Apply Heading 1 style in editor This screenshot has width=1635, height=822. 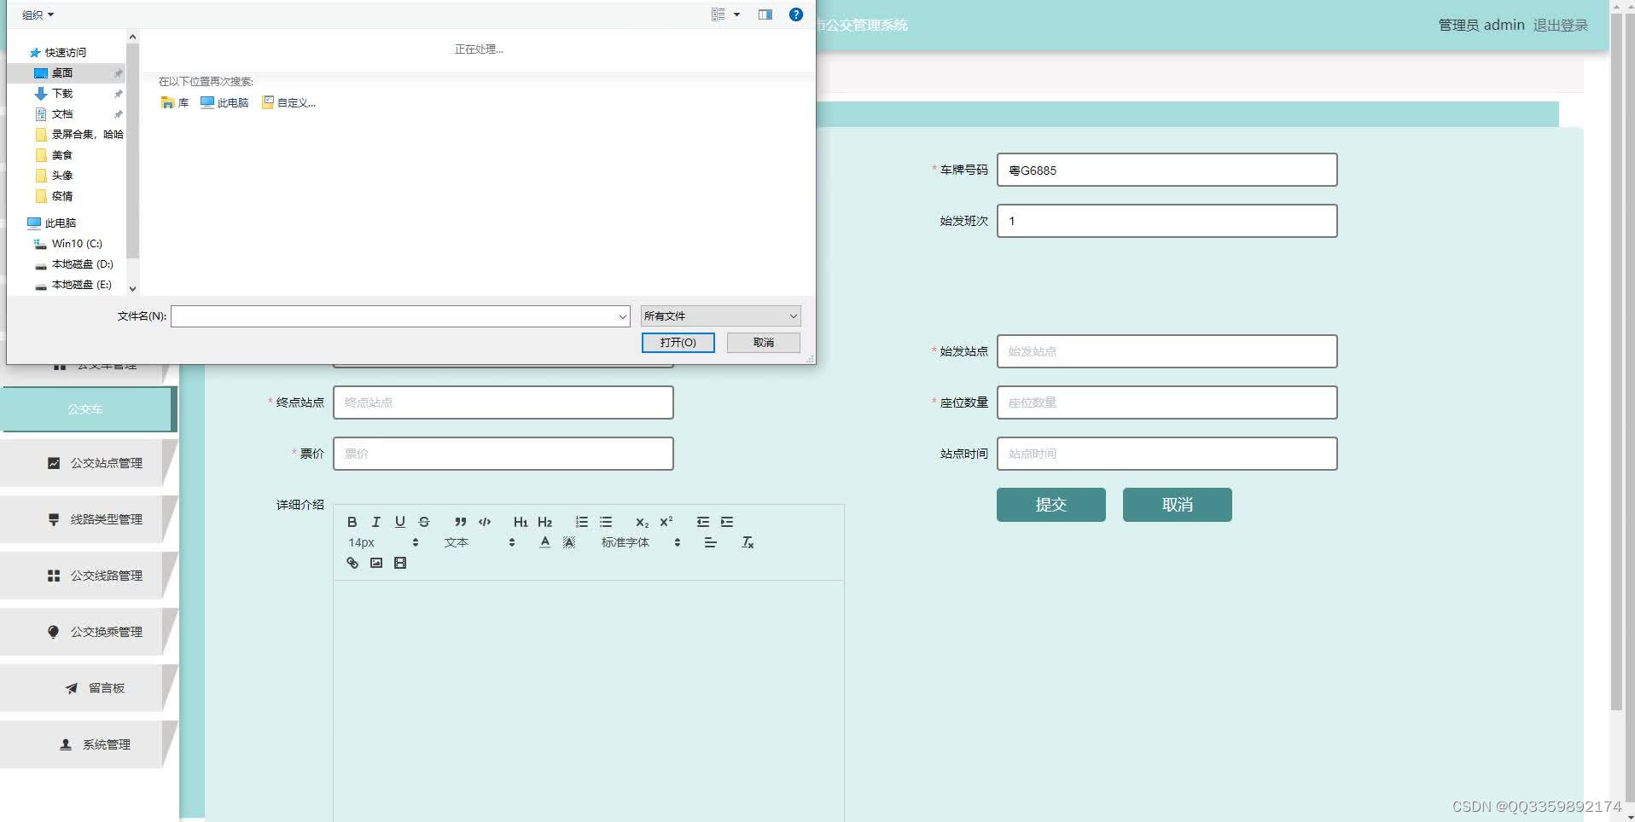[x=521, y=522]
